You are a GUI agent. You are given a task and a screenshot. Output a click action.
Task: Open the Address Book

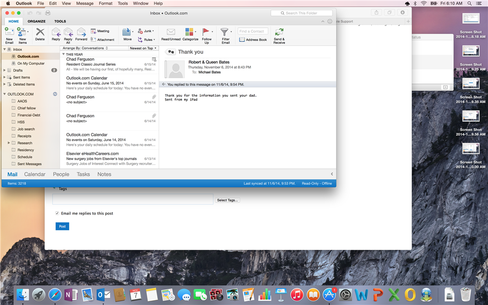coord(253,40)
